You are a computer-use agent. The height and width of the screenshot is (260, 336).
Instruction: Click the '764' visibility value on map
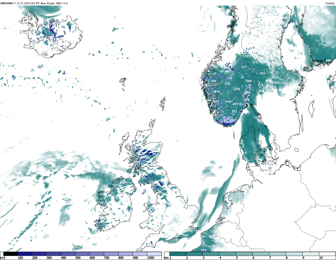[261, 91]
